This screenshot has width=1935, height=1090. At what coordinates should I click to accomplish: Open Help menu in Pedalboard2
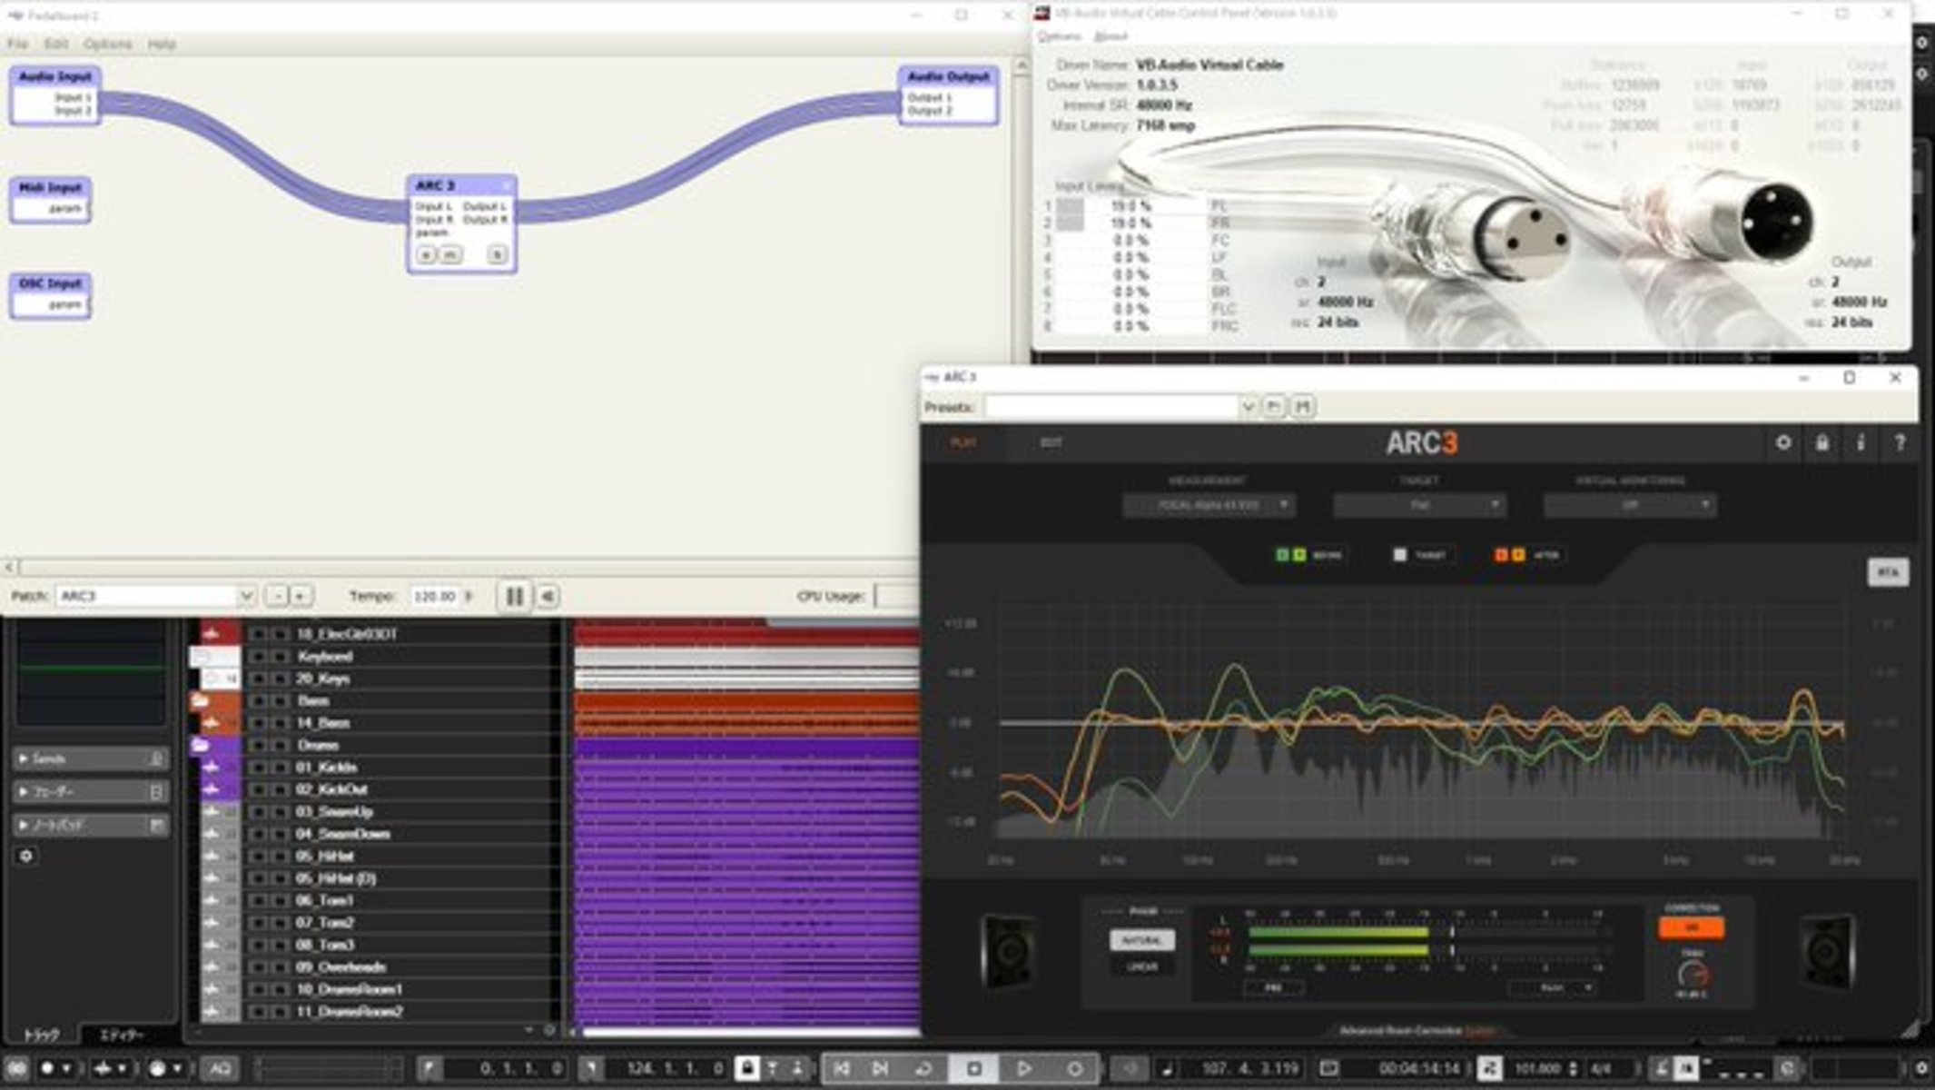[x=162, y=44]
